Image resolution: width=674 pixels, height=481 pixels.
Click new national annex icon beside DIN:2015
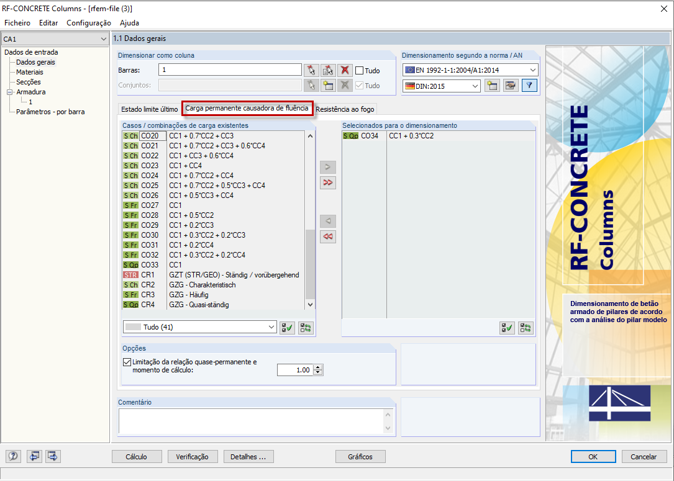[x=492, y=86]
